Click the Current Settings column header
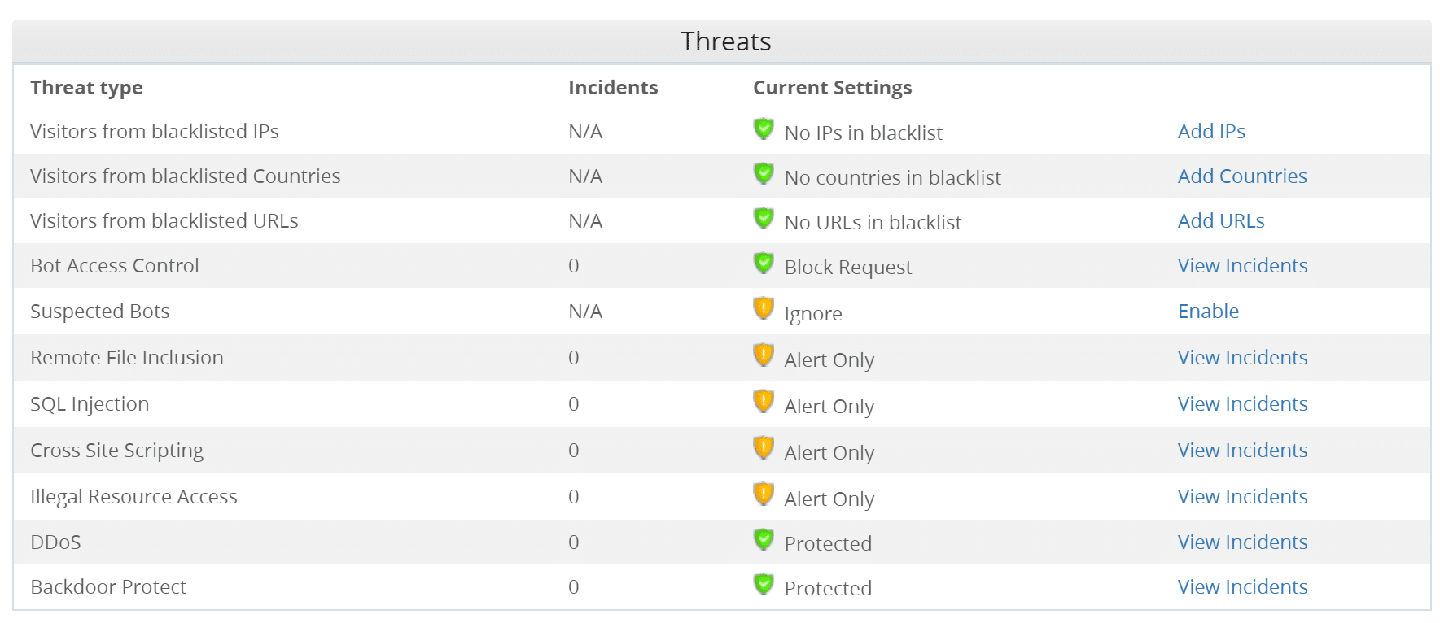 (x=832, y=88)
